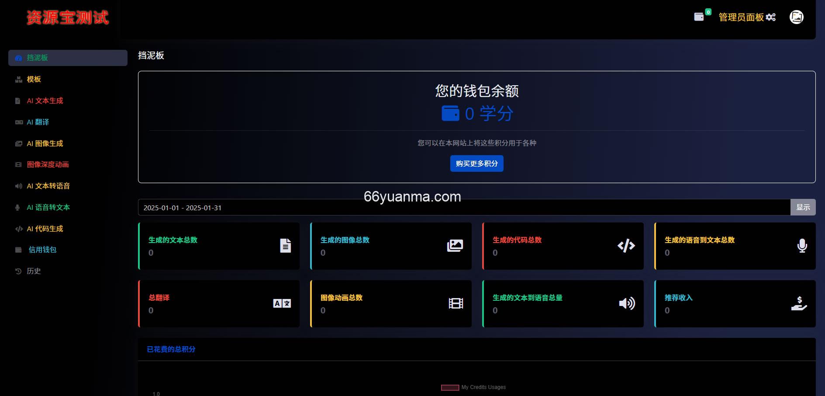Click the code icon on the generated code card
The image size is (825, 396).
tap(627, 246)
